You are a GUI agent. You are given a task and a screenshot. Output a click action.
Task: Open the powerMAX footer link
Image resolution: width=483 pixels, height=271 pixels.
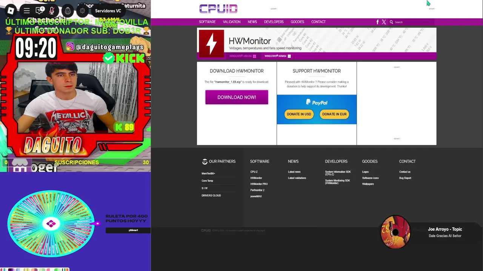tap(256, 196)
